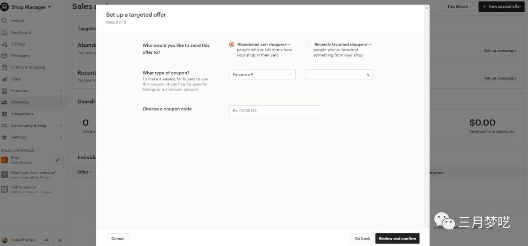Click the percent amount input field
This screenshot has width=528, height=246.
335,75
